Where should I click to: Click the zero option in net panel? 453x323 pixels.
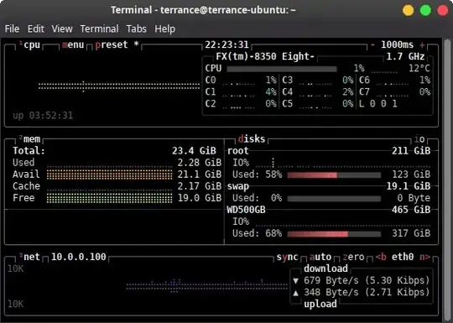(x=353, y=257)
